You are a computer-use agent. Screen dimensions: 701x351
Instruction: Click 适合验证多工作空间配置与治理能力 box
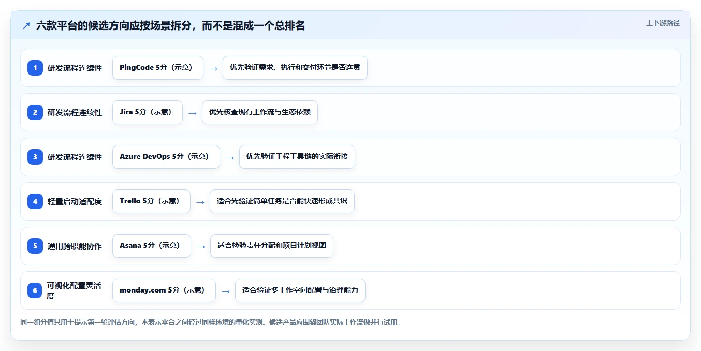click(300, 290)
